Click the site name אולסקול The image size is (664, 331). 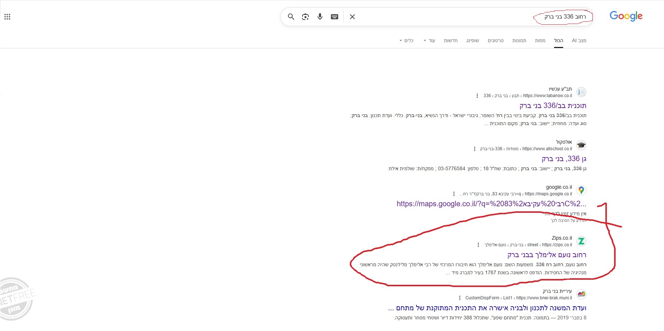(564, 142)
